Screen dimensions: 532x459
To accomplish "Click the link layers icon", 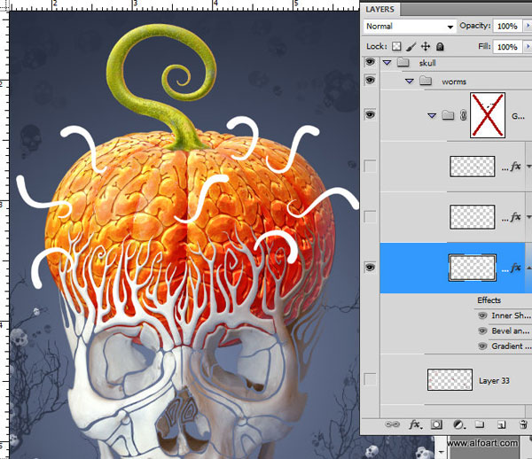I will (392, 424).
